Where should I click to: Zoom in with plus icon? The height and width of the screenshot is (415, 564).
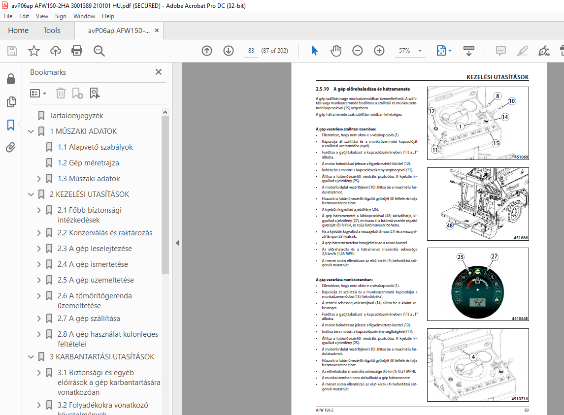(379, 51)
